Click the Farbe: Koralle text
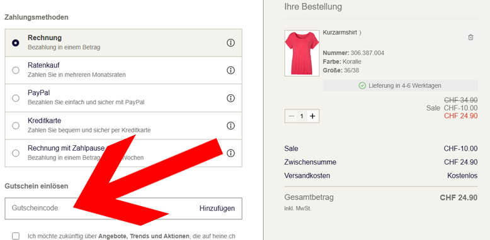 coord(342,62)
